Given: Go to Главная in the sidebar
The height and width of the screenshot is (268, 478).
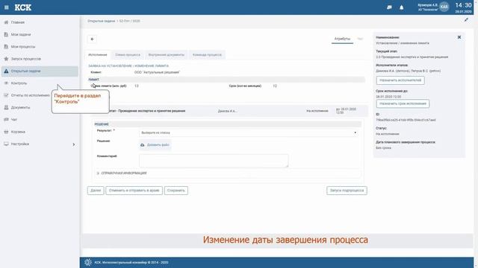Looking at the screenshot, I should (x=18, y=22).
